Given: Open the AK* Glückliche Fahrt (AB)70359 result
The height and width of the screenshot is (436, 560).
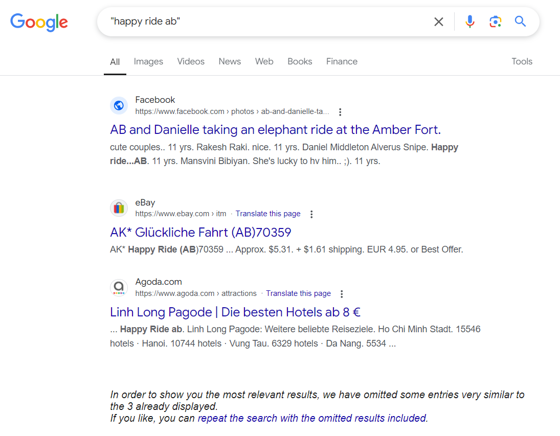Looking at the screenshot, I should point(200,233).
